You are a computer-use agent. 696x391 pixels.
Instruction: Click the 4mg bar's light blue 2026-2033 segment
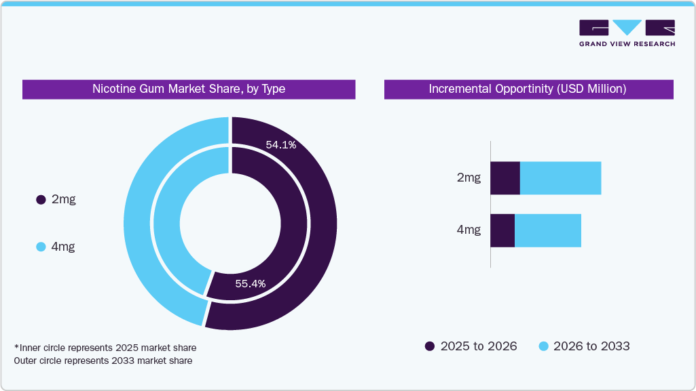pyautogui.click(x=548, y=230)
